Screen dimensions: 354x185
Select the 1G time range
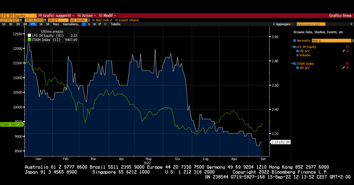[x=4, y=24]
